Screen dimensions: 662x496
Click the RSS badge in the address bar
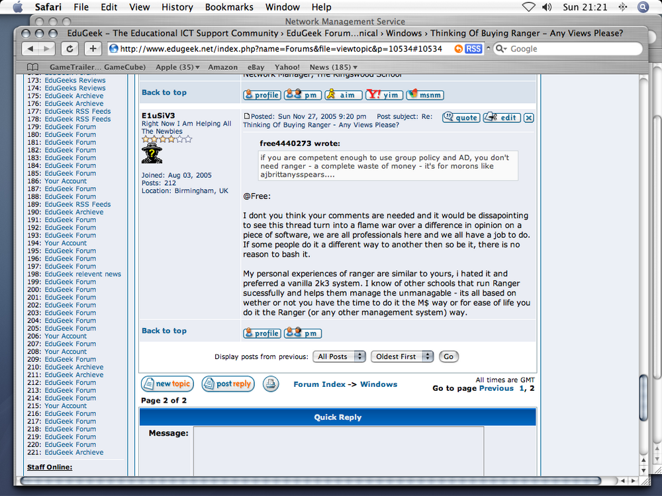(x=473, y=49)
